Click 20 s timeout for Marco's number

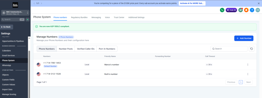coord(209,65)
